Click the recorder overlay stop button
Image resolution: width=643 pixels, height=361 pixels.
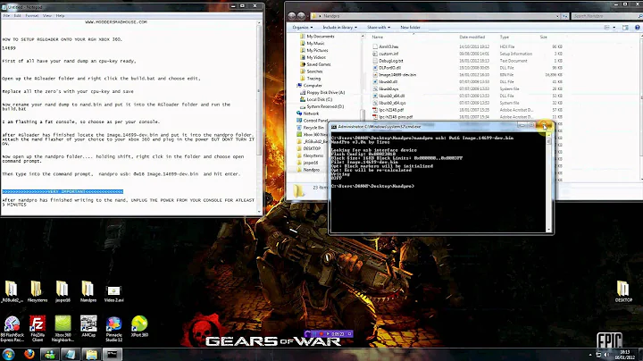point(321,334)
